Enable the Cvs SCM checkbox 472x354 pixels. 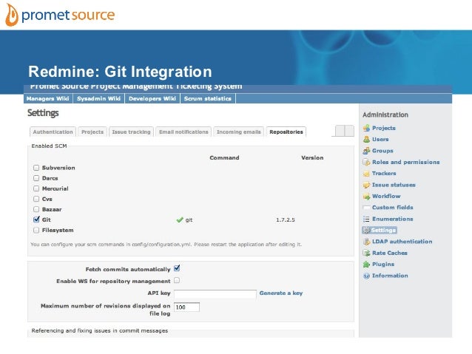36,199
